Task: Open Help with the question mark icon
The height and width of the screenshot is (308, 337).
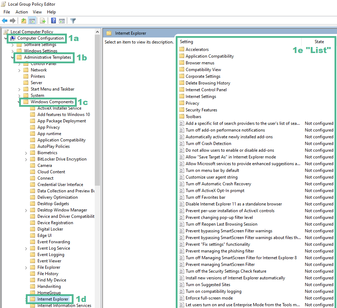Action: (53, 21)
